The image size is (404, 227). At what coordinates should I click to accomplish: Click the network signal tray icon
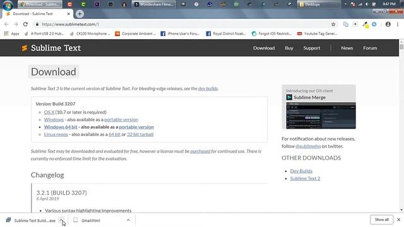pos(360,4)
